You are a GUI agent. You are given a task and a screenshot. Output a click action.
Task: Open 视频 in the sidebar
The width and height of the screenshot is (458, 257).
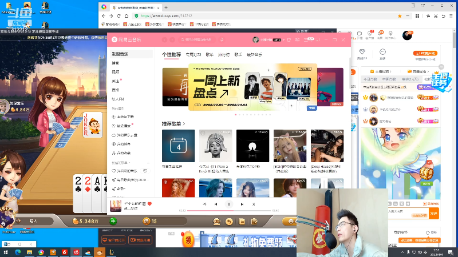click(116, 72)
